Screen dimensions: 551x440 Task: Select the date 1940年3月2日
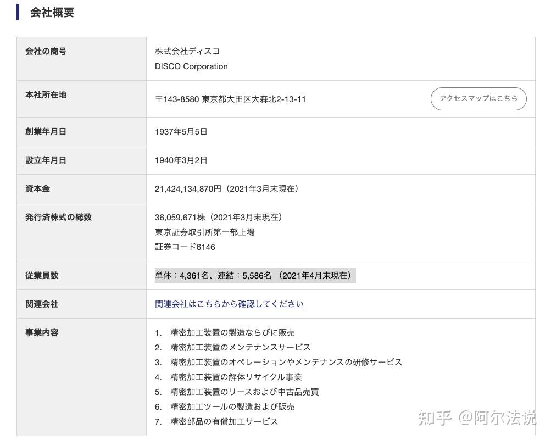point(181,160)
